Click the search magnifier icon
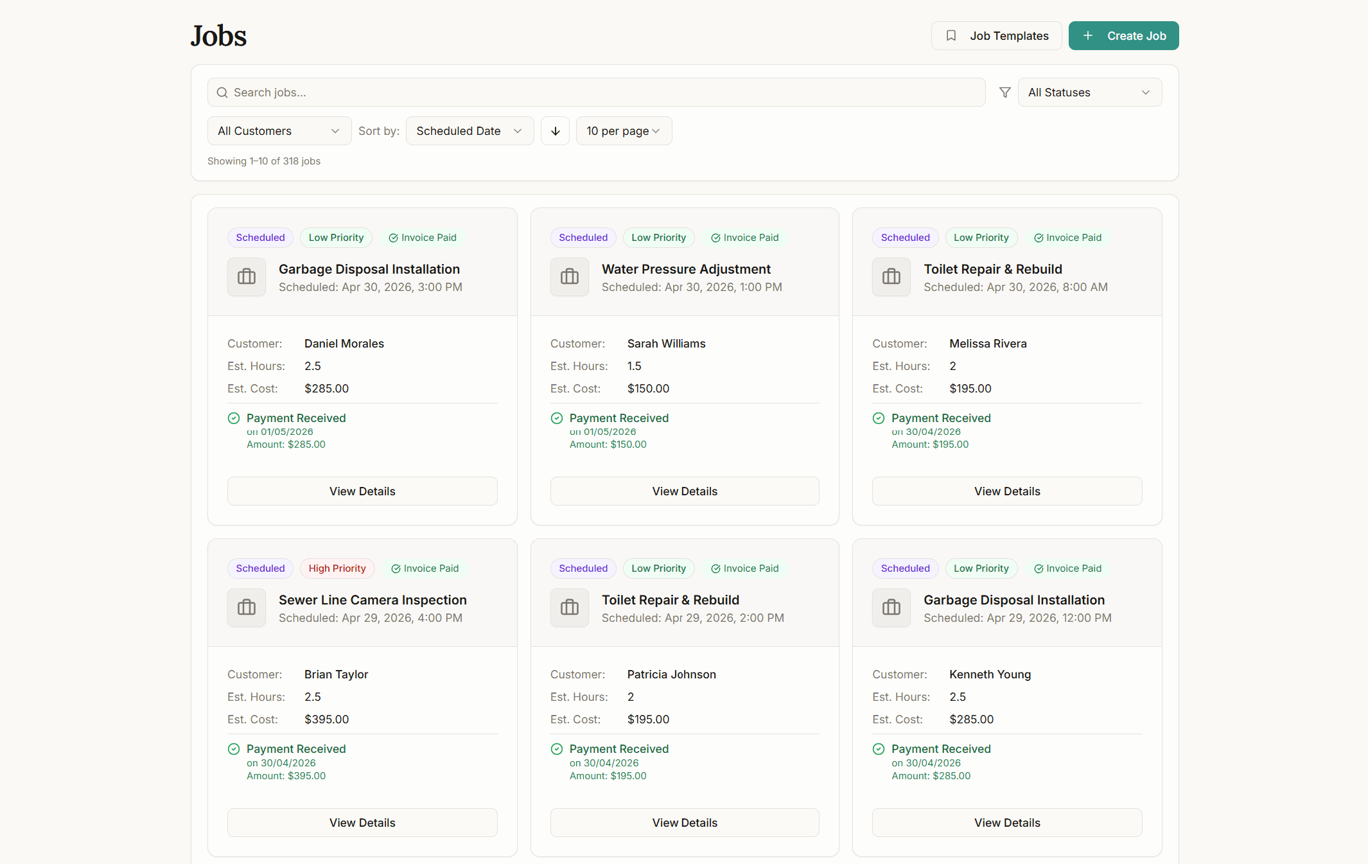This screenshot has height=864, width=1368. pos(222,93)
